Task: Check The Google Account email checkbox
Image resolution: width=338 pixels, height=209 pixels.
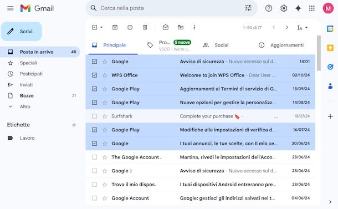Action: [x=94, y=157]
